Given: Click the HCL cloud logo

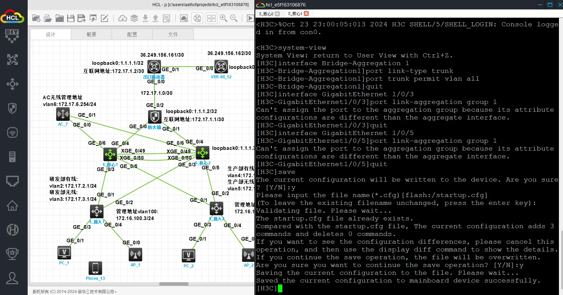Looking at the screenshot, I should [12, 17].
